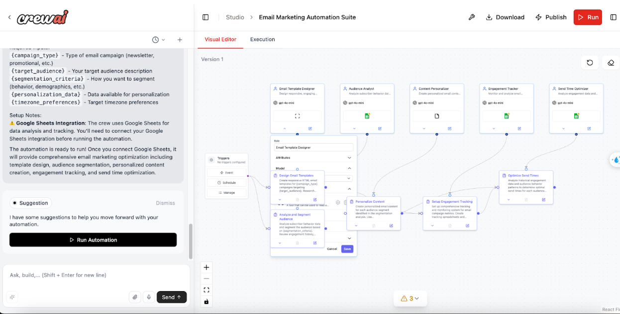Screen dimensions: 620x314
Task: Click the Dismiss suggestion link
Action: [165, 203]
